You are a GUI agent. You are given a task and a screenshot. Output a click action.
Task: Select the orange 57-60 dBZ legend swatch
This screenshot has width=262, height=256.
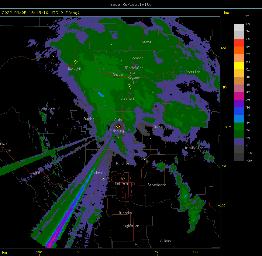coord(239,50)
